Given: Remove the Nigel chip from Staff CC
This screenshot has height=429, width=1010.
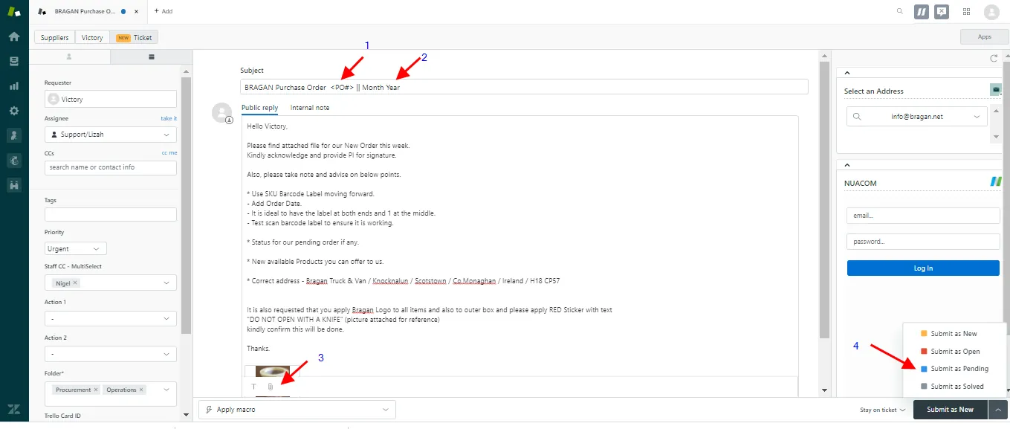Looking at the screenshot, I should (75, 283).
